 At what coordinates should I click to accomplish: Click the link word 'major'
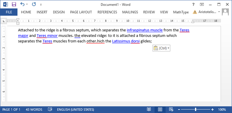pyautogui.click(x=23, y=36)
